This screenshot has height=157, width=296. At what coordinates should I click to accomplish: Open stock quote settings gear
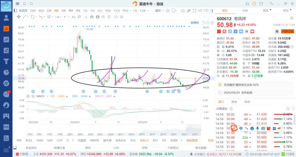(291, 18)
